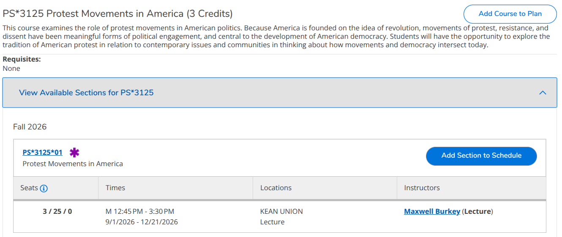Viewport: 562px width, 237px height.
Task: Click the Locations column header
Action: [x=276, y=188]
